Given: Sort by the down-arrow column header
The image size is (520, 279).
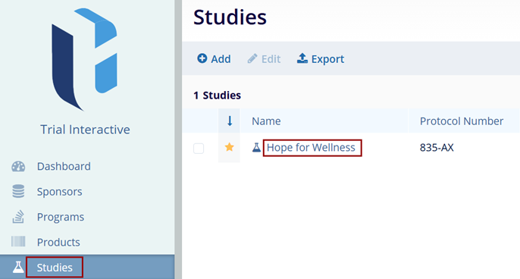Looking at the screenshot, I should tap(229, 121).
